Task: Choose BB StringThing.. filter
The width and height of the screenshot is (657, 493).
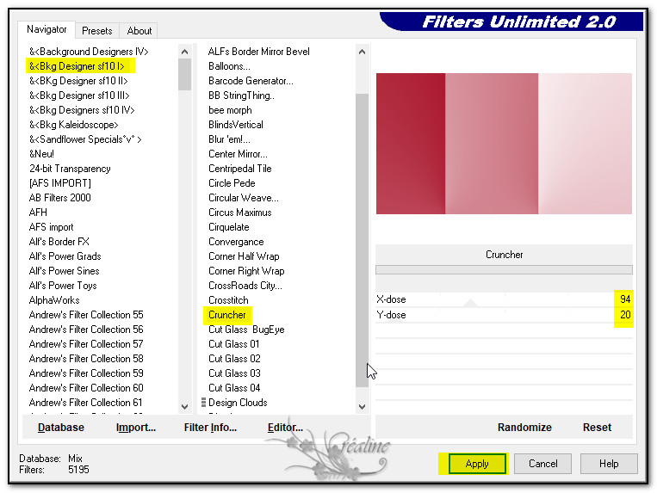Action: click(241, 96)
